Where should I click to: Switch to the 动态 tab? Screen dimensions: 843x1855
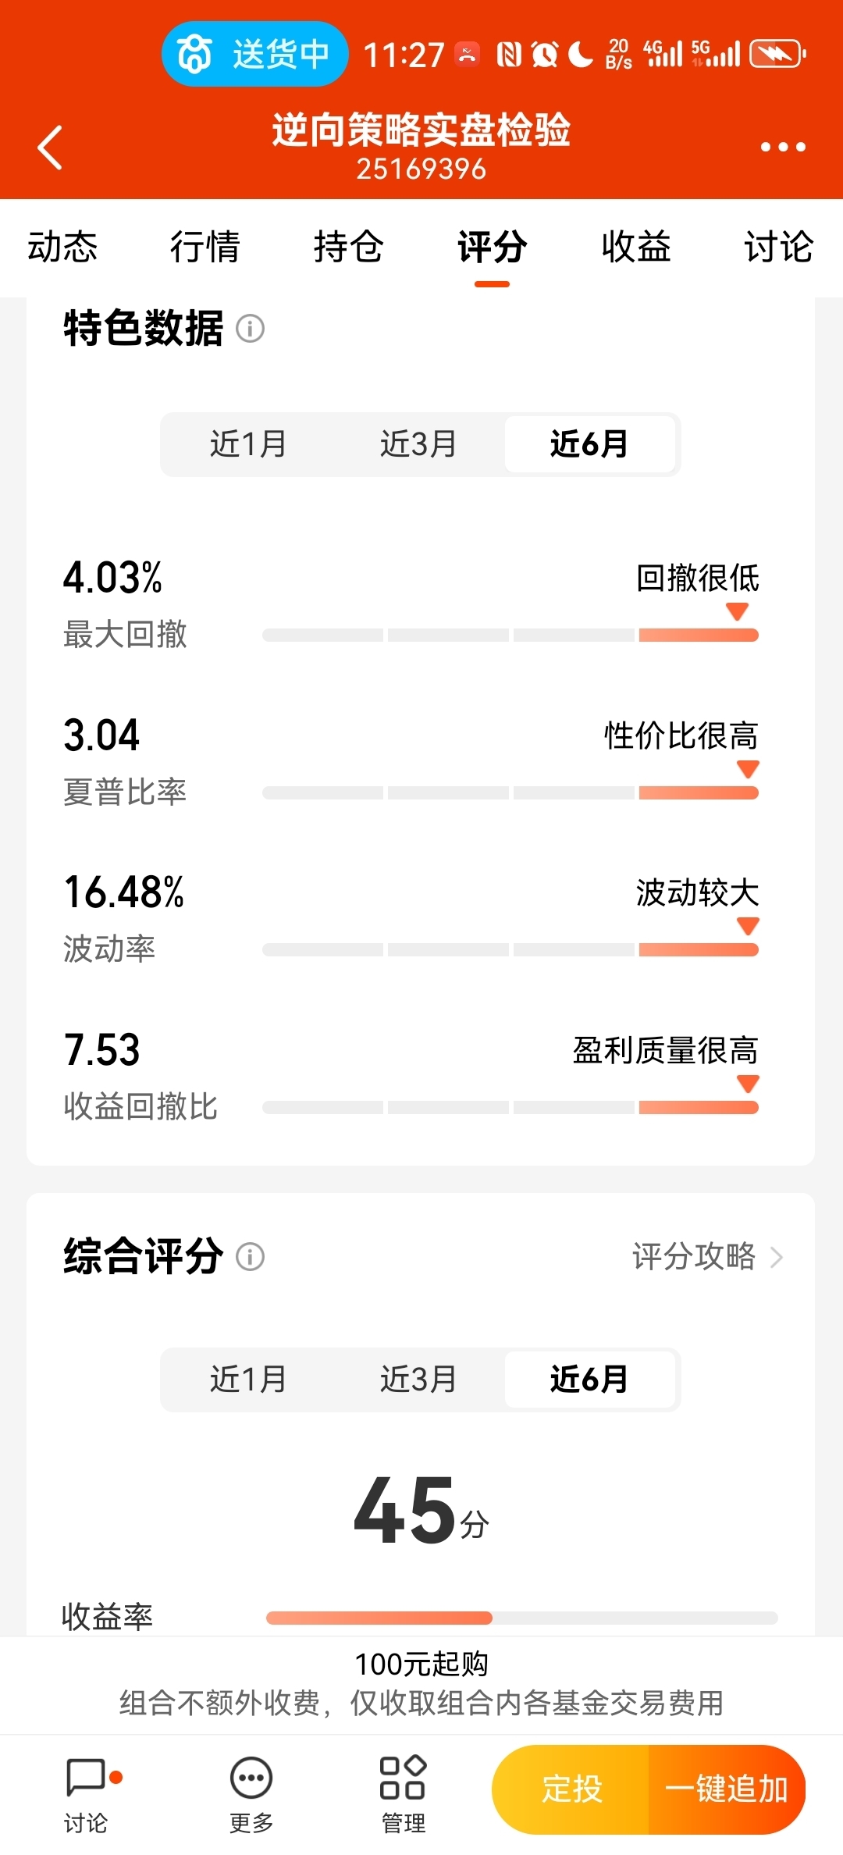click(x=62, y=247)
